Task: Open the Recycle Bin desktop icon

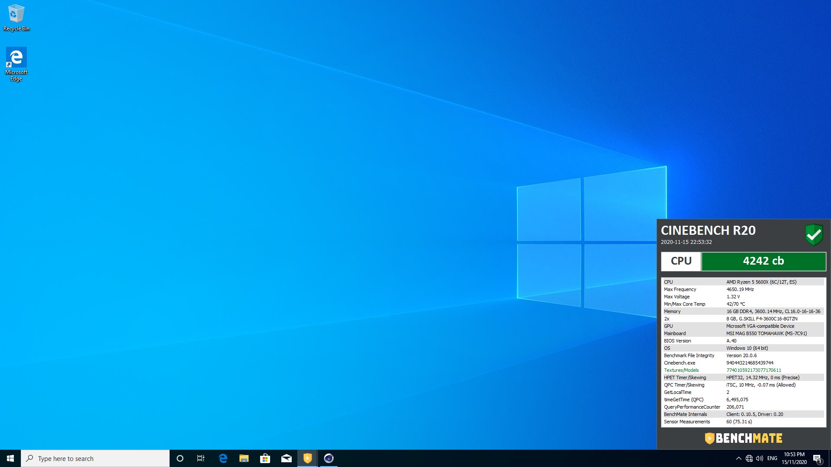Action: (x=16, y=18)
